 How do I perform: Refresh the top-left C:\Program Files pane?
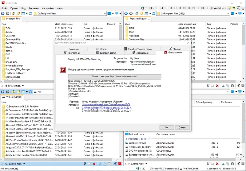click(x=30, y=14)
